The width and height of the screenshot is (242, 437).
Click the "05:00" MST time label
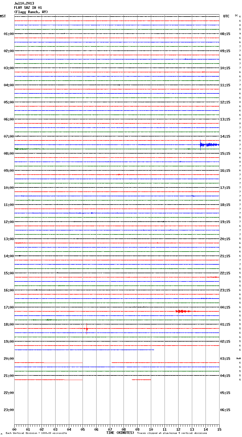click(x=9, y=102)
